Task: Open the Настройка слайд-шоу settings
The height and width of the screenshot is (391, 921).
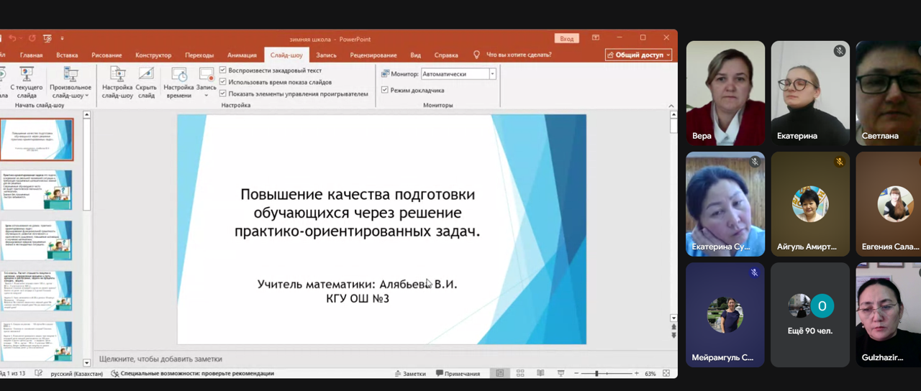Action: point(117,82)
